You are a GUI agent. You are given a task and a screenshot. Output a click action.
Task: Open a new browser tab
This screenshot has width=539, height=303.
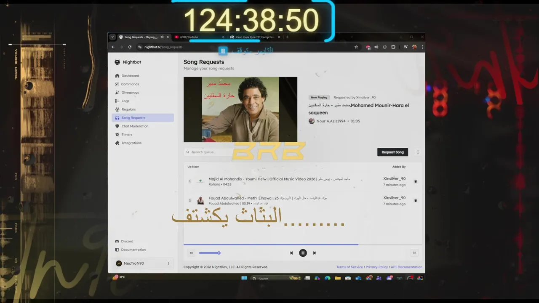287,37
